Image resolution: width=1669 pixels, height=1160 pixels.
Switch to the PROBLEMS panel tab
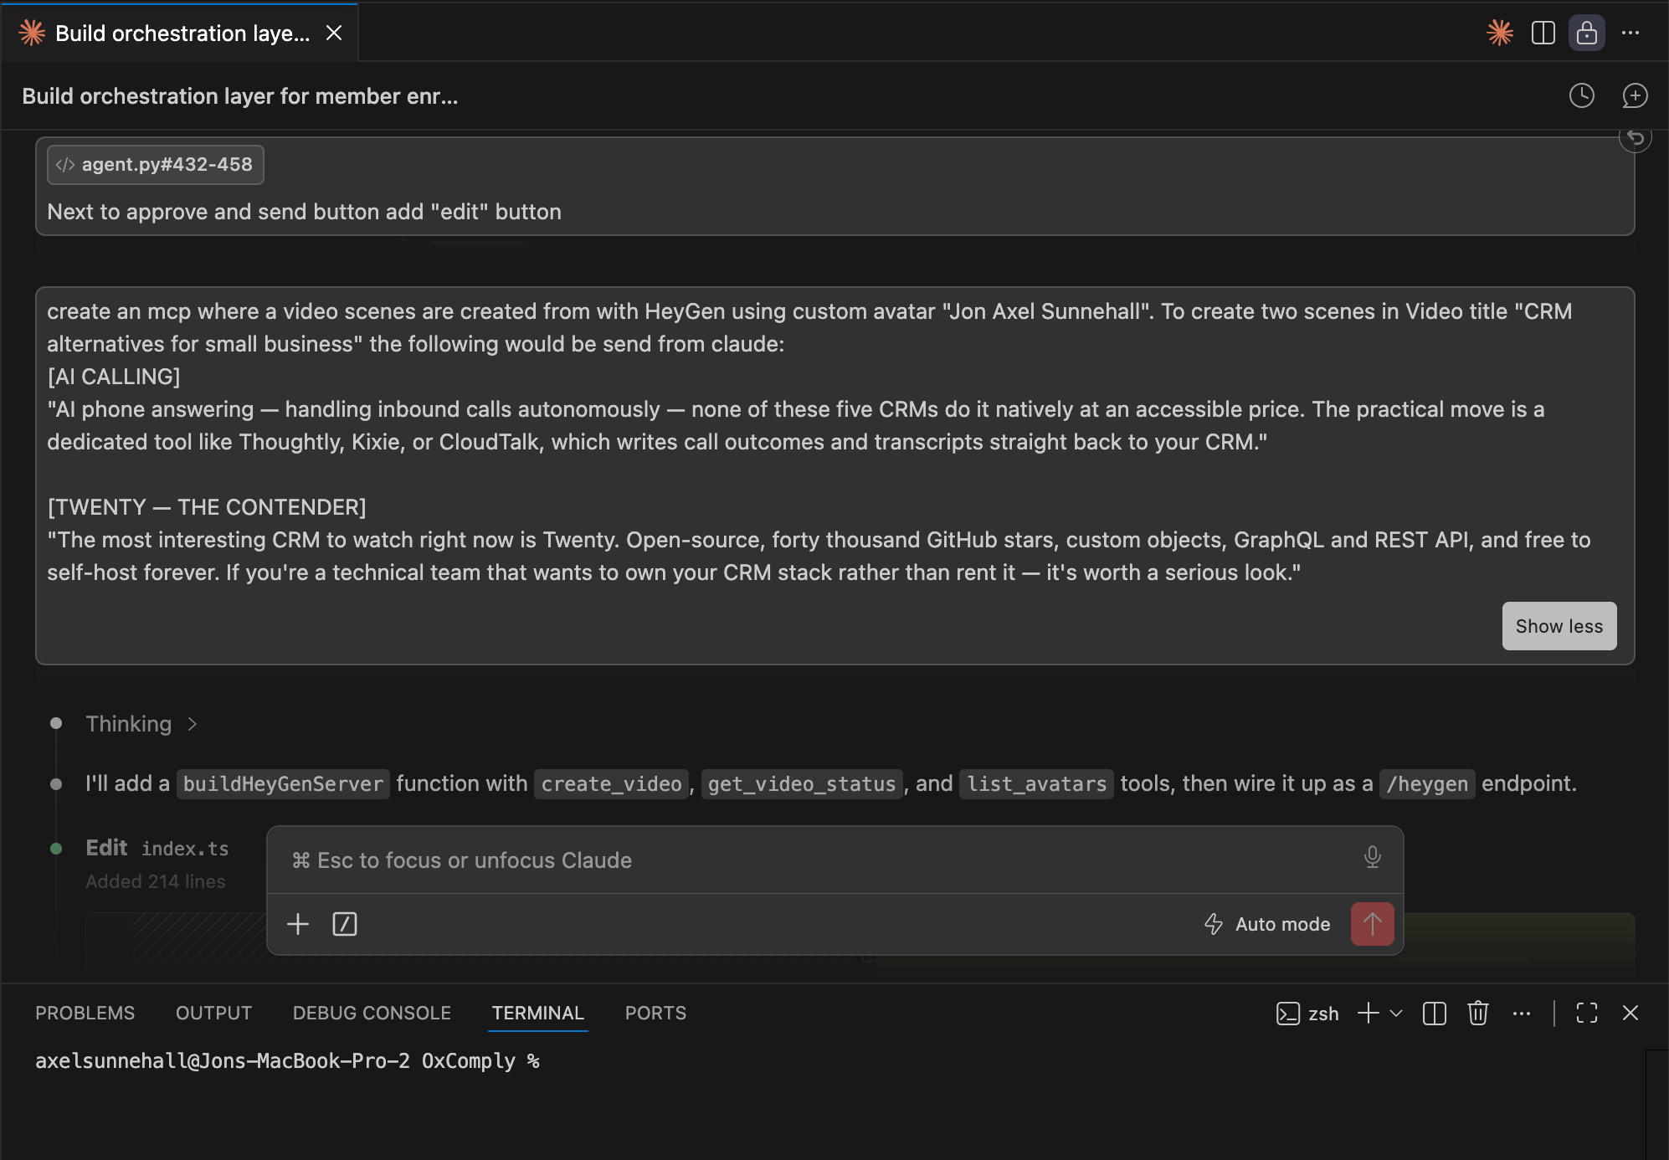[85, 1013]
